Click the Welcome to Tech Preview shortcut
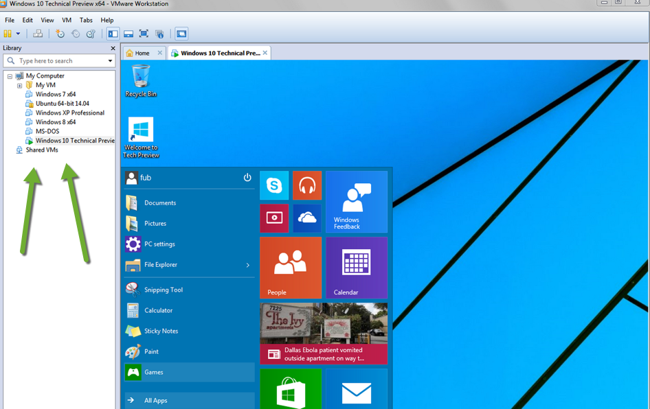Screen dimensions: 650x409 [x=141, y=137]
